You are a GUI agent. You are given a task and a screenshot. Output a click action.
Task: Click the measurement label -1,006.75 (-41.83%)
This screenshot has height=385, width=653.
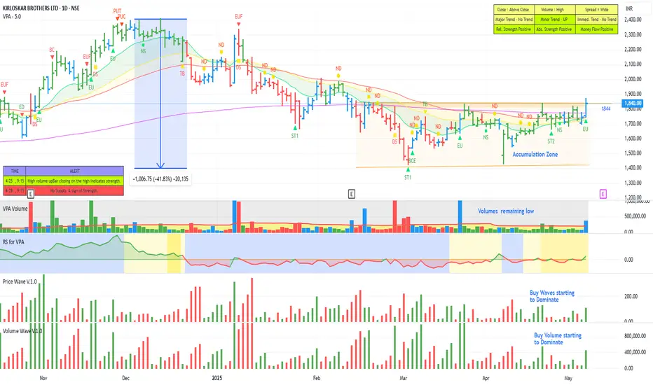[160, 179]
